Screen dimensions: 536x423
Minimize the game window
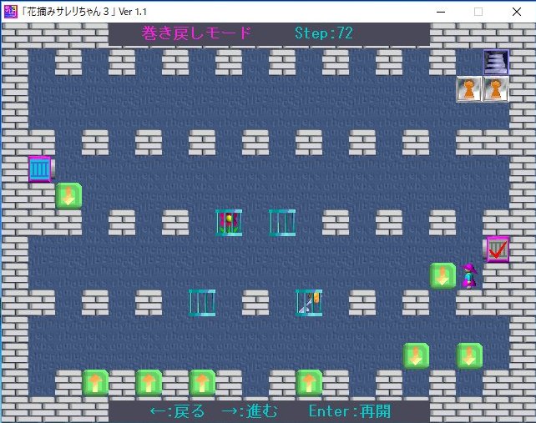[439, 11]
